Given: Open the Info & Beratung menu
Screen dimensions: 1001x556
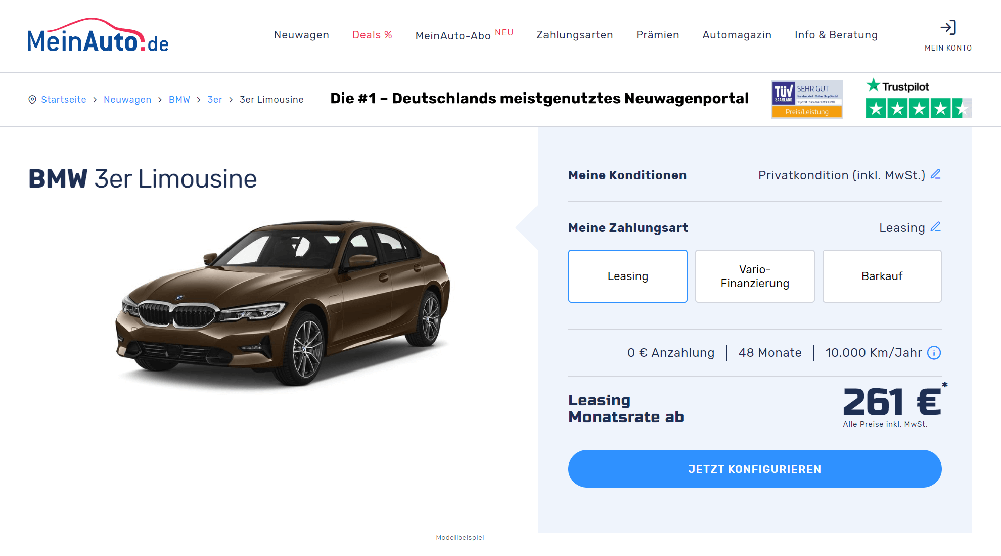Looking at the screenshot, I should [x=836, y=35].
